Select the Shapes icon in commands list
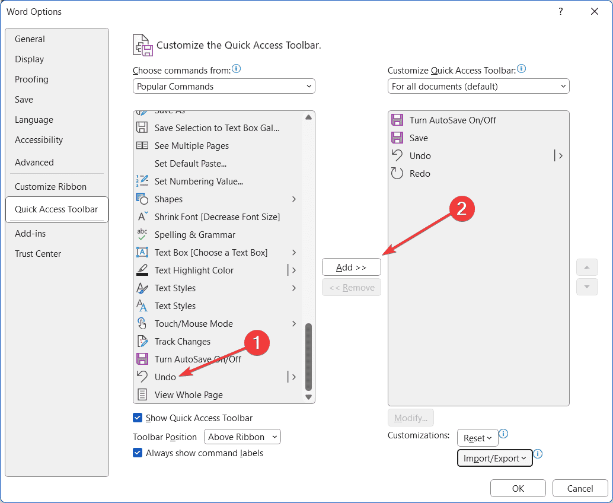 tap(142, 199)
